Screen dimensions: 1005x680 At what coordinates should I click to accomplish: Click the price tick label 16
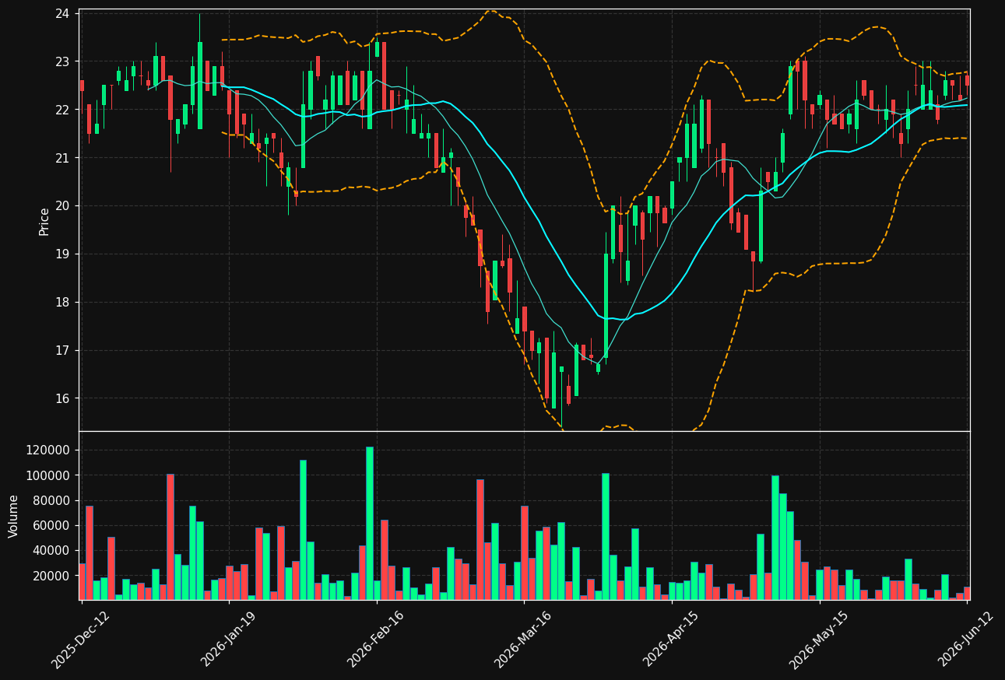[x=62, y=399]
